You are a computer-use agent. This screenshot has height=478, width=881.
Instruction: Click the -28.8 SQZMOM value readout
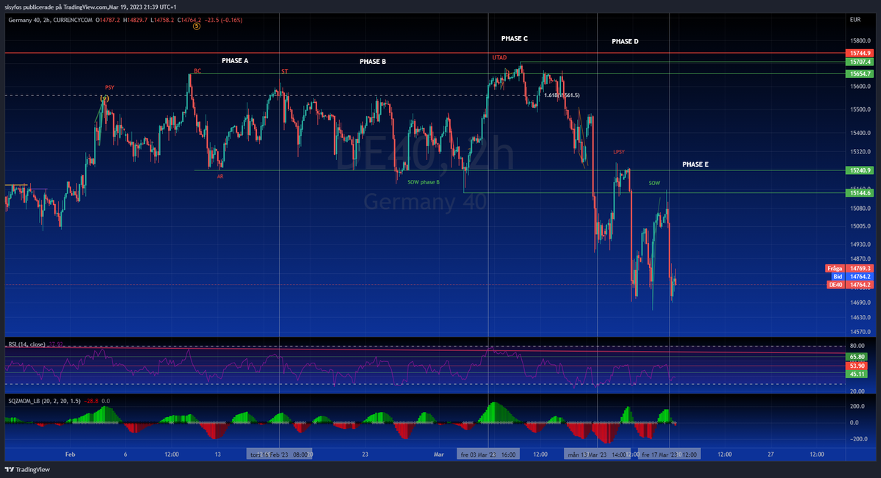click(90, 400)
